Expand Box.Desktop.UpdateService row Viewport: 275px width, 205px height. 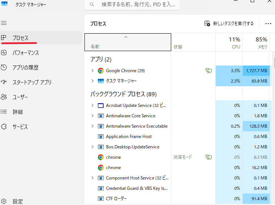point(92,147)
